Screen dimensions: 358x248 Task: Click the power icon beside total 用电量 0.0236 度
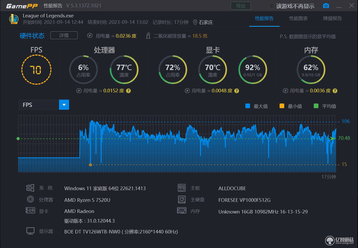click(x=90, y=36)
